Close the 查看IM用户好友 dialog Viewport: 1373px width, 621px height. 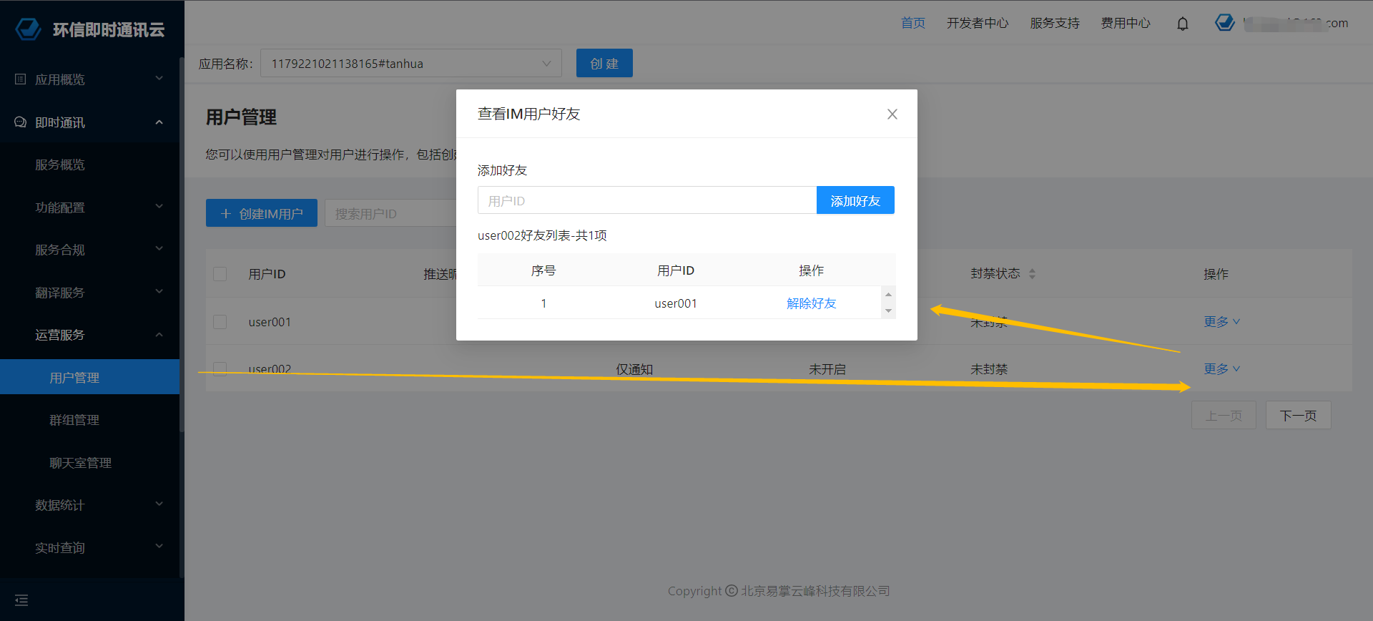(892, 114)
